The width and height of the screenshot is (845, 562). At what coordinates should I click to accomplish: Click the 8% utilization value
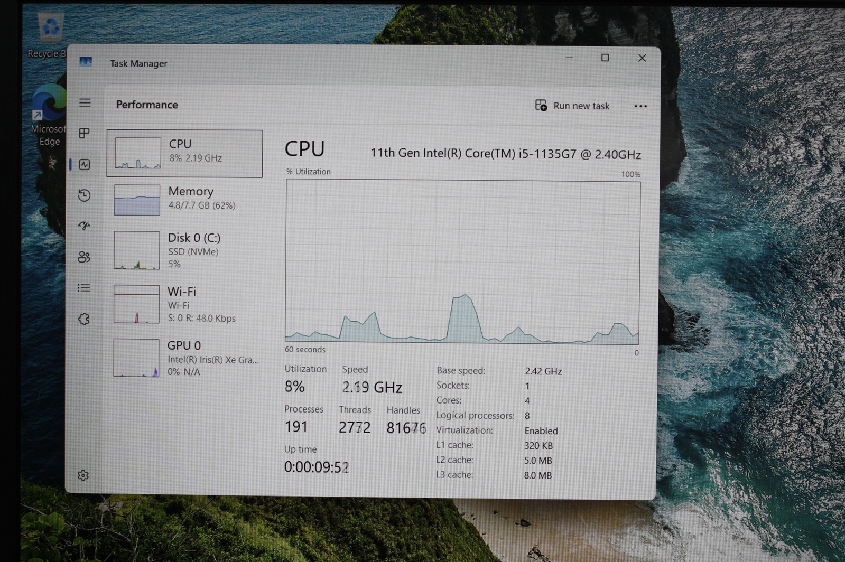(x=294, y=387)
